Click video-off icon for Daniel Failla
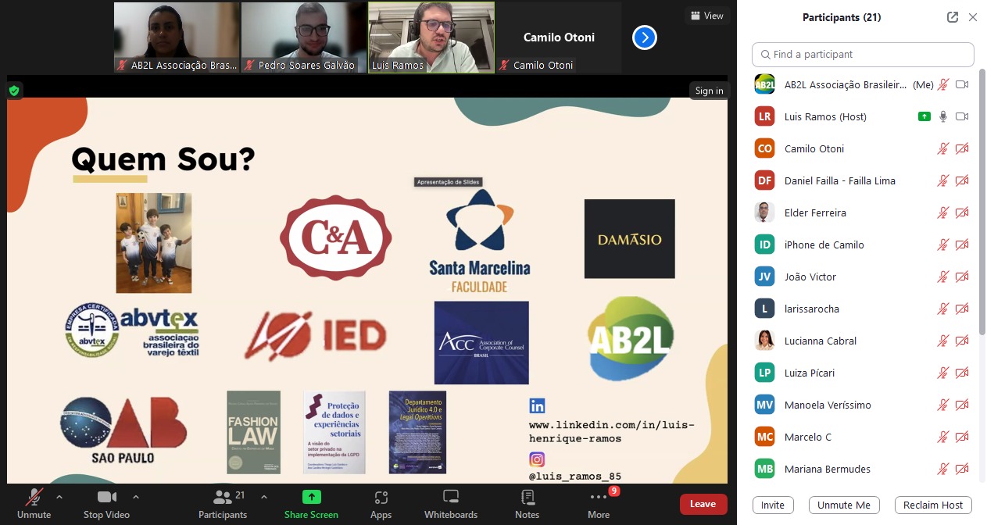The width and height of the screenshot is (987, 525). [x=962, y=180]
